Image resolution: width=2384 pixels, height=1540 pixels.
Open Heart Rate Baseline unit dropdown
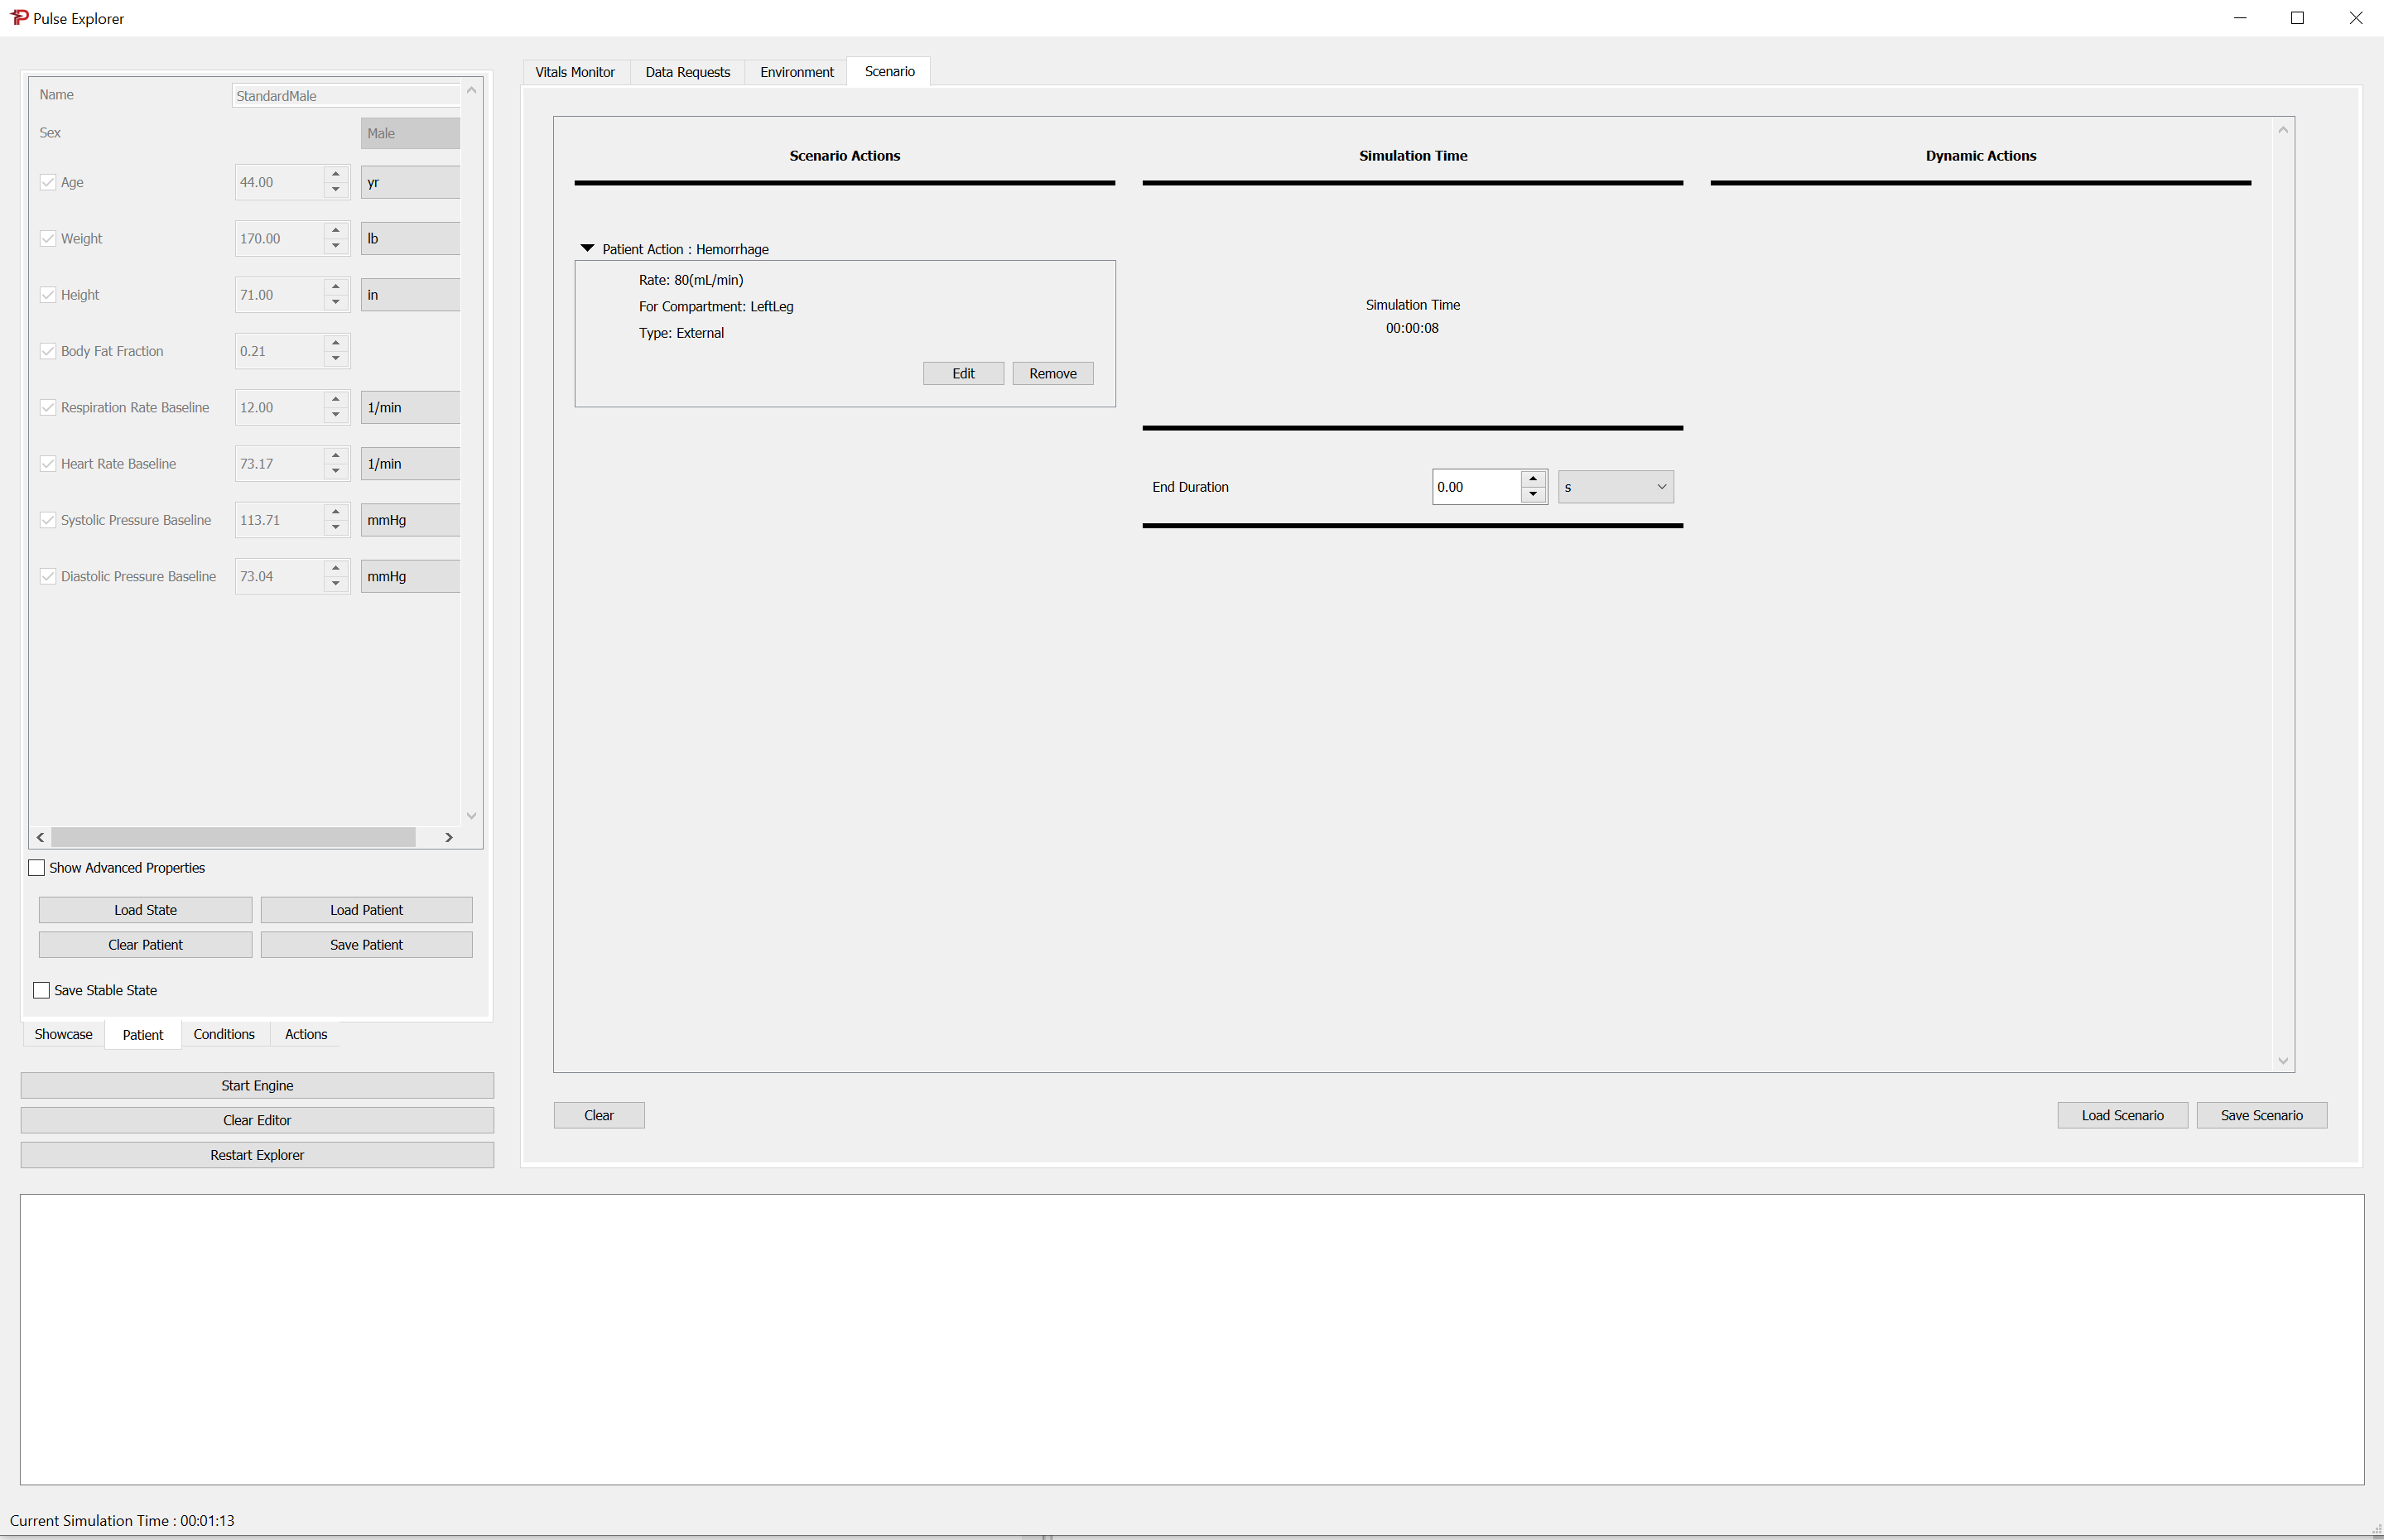[x=410, y=463]
